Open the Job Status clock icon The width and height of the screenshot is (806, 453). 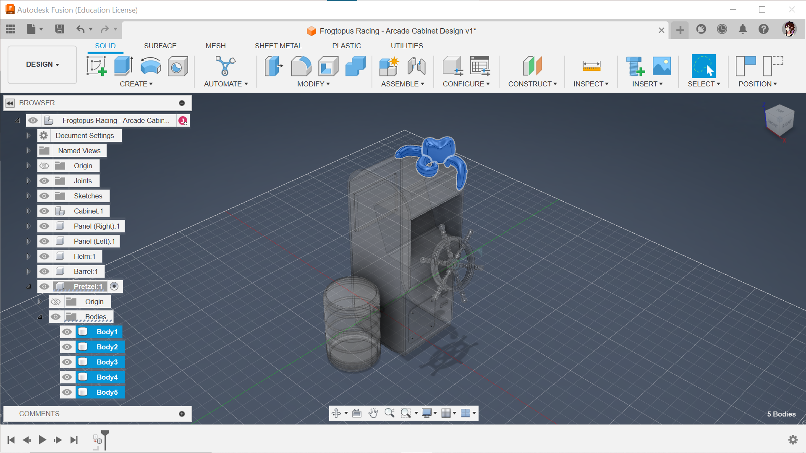[722, 29]
